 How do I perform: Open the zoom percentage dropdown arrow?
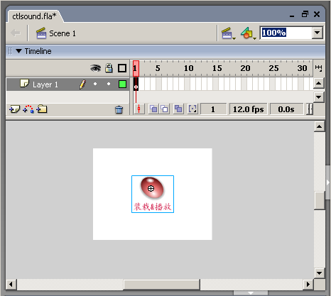click(318, 33)
